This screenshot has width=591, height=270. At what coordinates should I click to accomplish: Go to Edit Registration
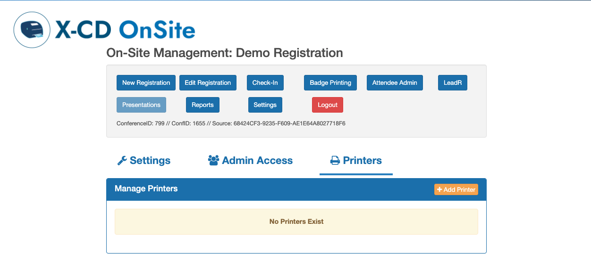click(x=208, y=83)
